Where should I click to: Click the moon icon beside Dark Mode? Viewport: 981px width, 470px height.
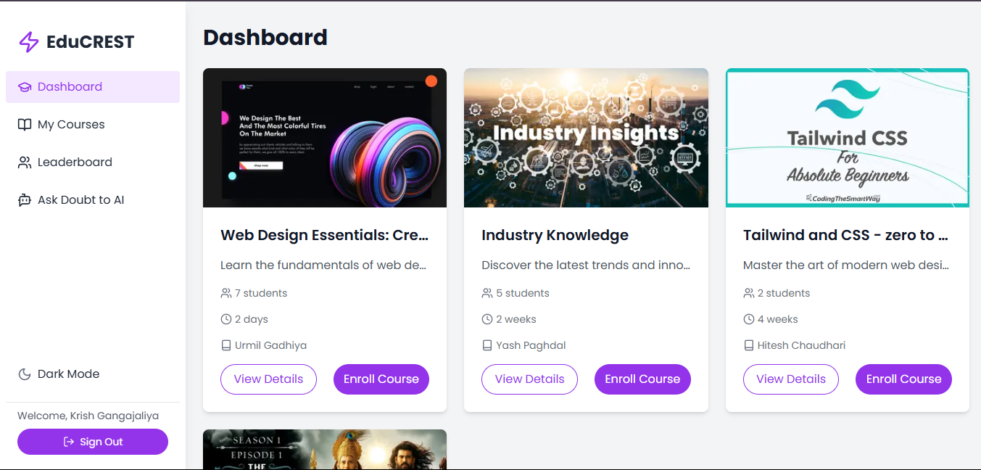click(25, 374)
